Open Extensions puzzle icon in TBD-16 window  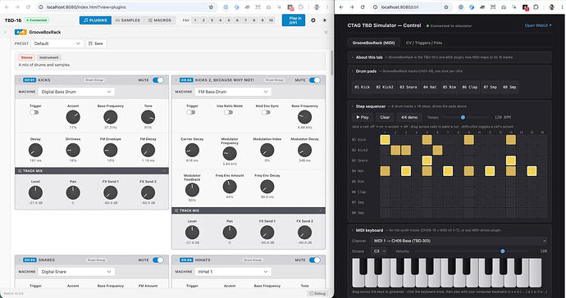click(x=301, y=7)
